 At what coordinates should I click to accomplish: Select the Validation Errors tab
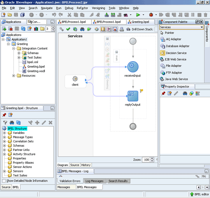click(70, 181)
